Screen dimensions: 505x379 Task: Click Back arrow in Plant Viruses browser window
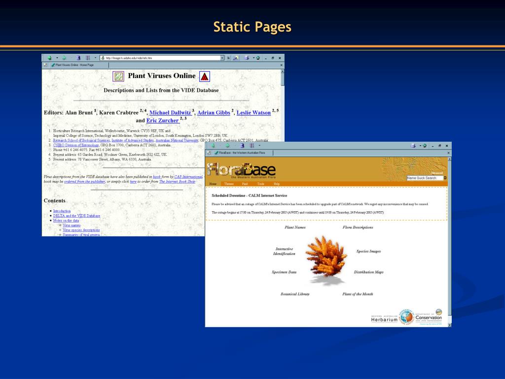50,58
